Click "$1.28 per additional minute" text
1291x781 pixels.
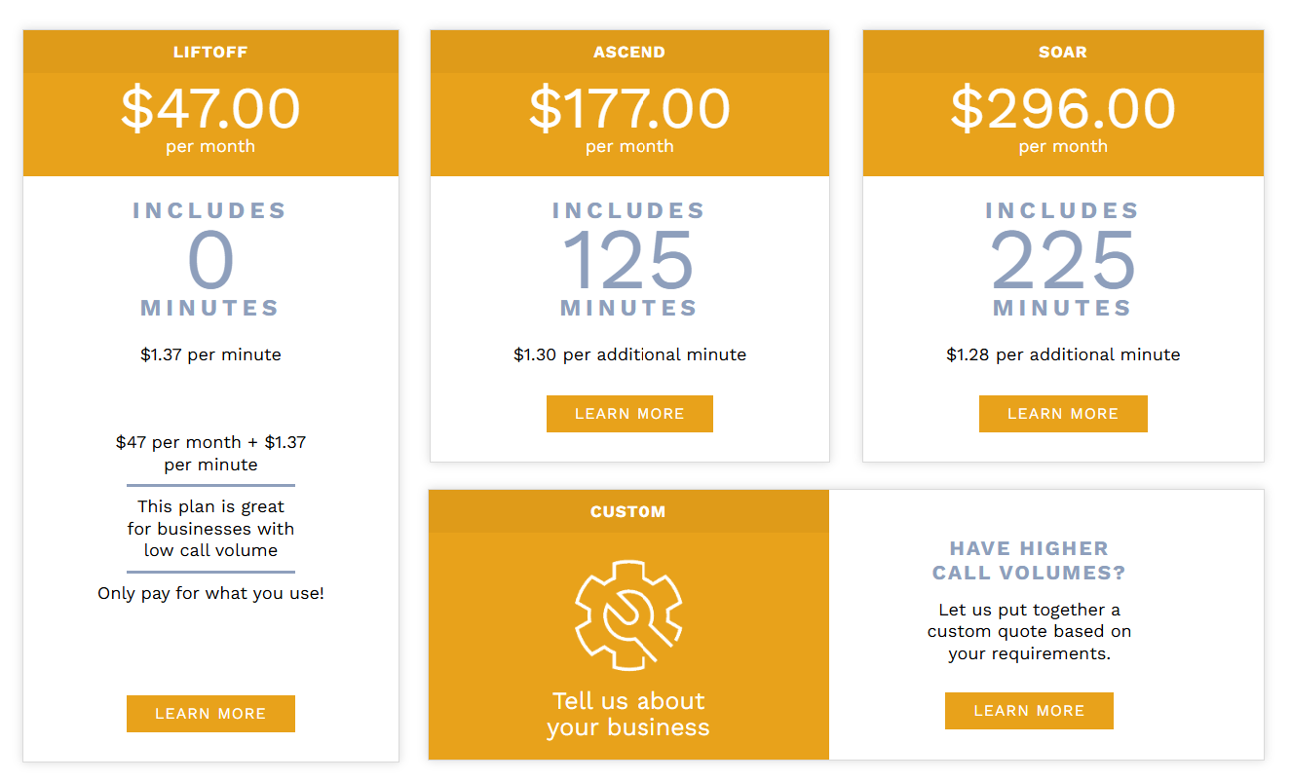pyautogui.click(x=1063, y=355)
